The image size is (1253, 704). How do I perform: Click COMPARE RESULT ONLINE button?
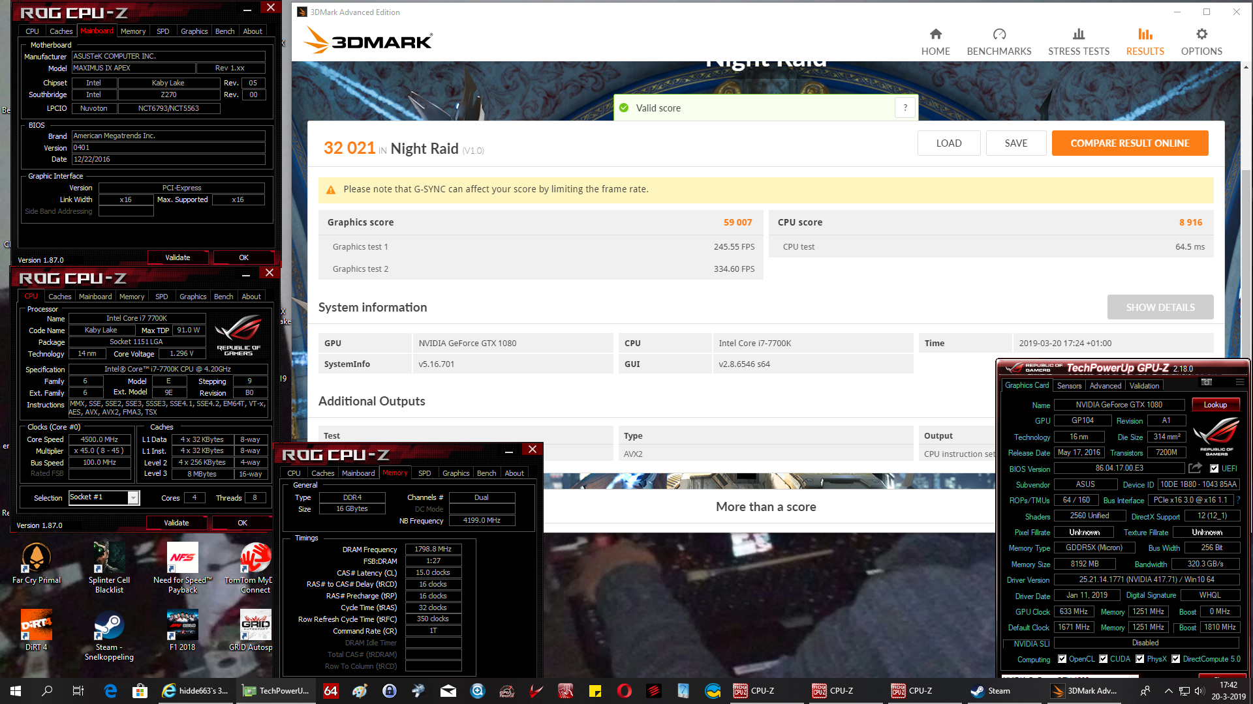(1130, 143)
